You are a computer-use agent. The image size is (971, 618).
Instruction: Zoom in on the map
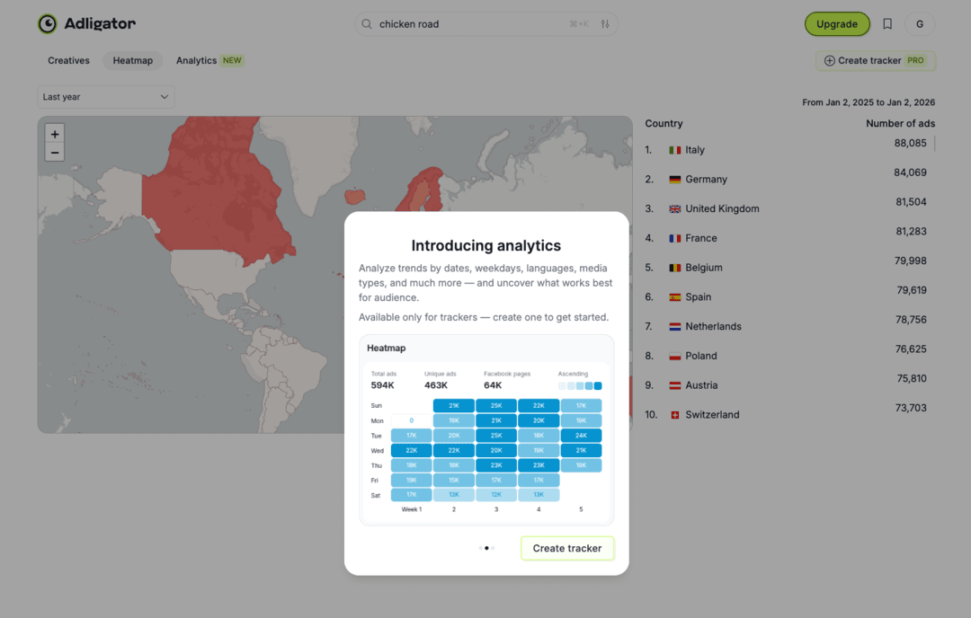55,134
